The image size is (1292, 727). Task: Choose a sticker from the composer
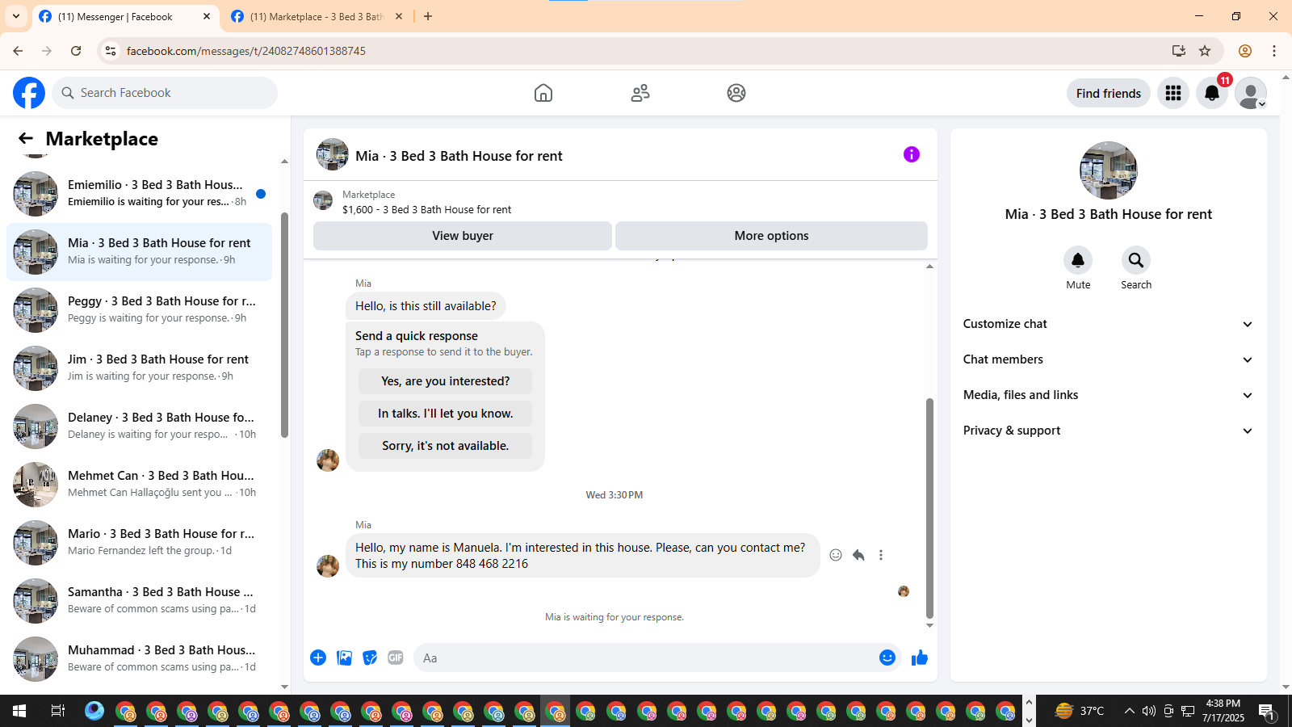(370, 658)
